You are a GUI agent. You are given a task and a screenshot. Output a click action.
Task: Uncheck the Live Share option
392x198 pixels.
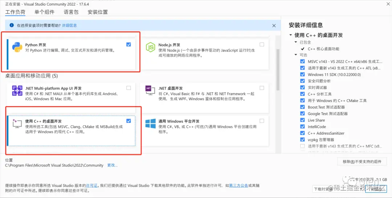(302, 120)
